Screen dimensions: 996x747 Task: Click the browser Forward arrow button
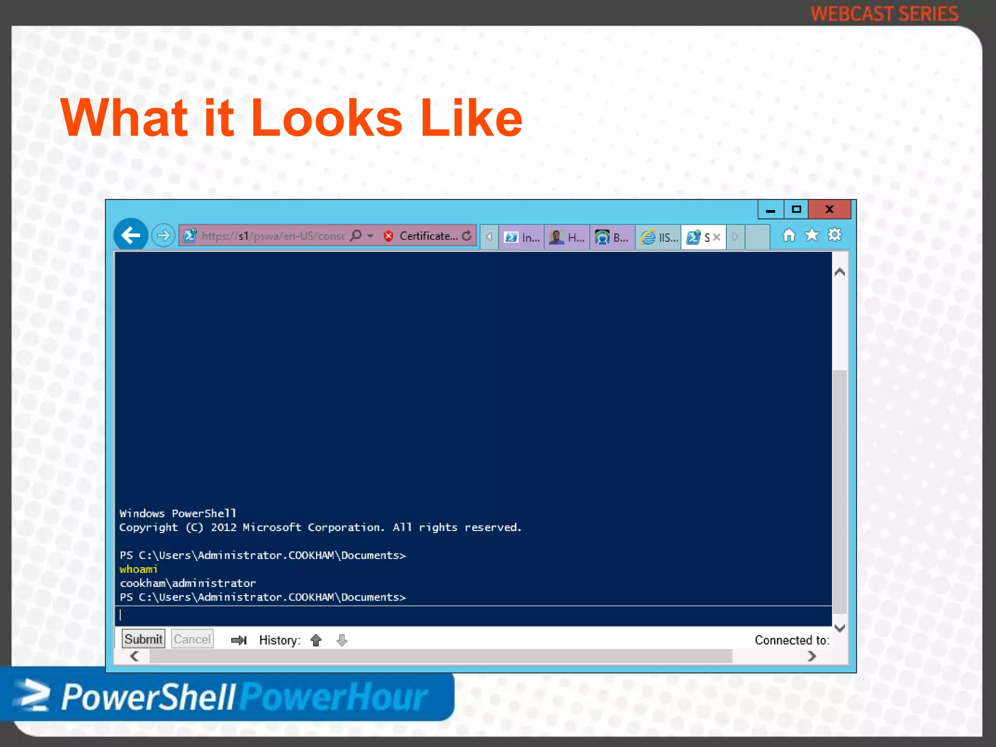coord(163,236)
